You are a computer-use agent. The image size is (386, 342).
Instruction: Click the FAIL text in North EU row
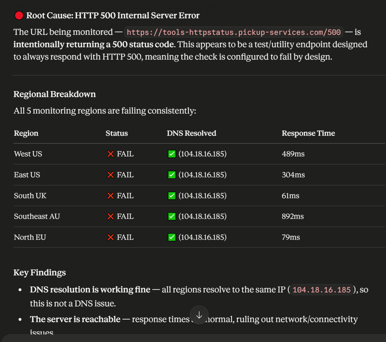(x=125, y=237)
